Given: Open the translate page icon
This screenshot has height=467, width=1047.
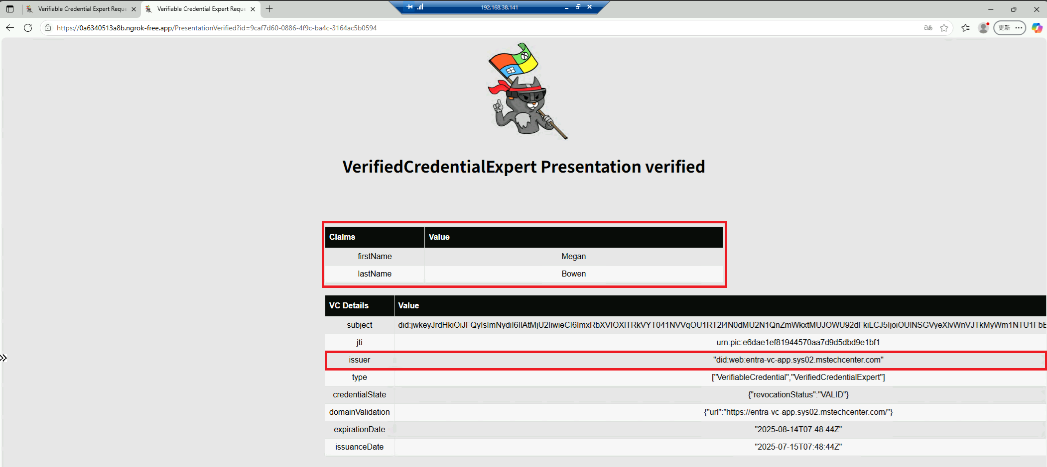Looking at the screenshot, I should 928,28.
